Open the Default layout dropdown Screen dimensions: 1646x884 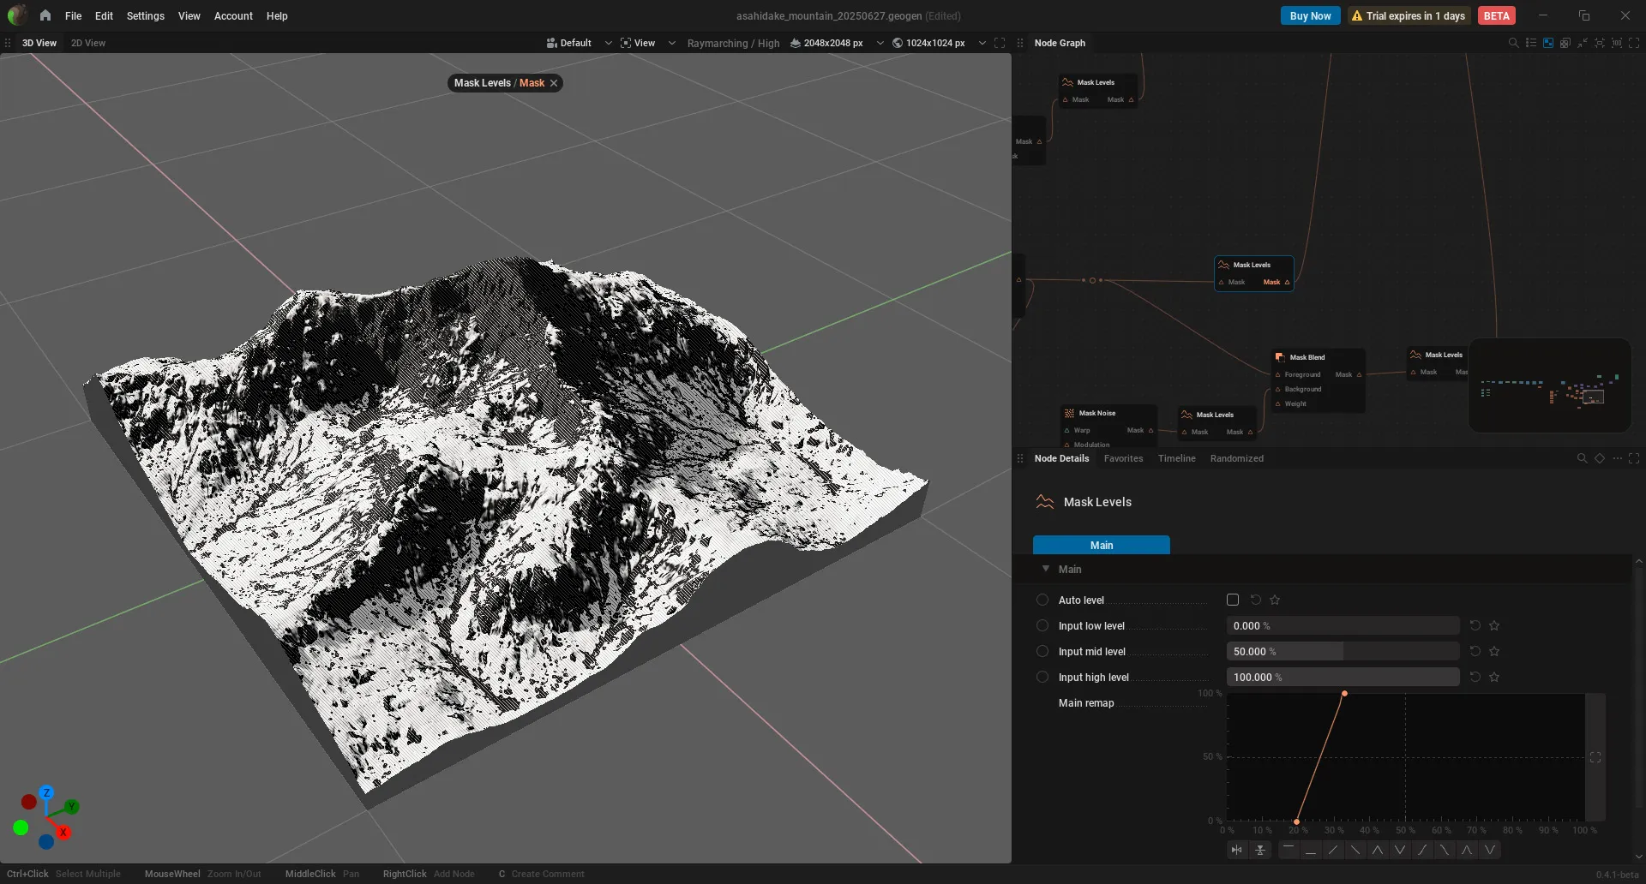coord(579,43)
